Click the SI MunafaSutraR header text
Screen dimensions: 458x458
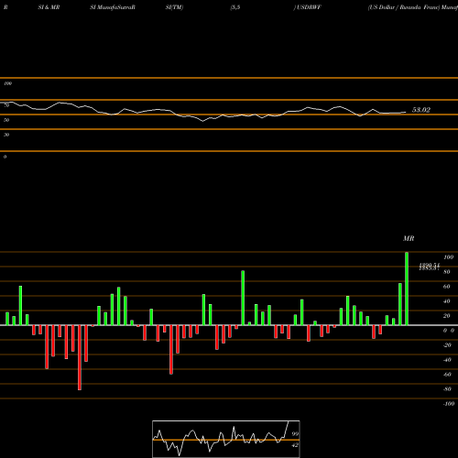pos(113,7)
